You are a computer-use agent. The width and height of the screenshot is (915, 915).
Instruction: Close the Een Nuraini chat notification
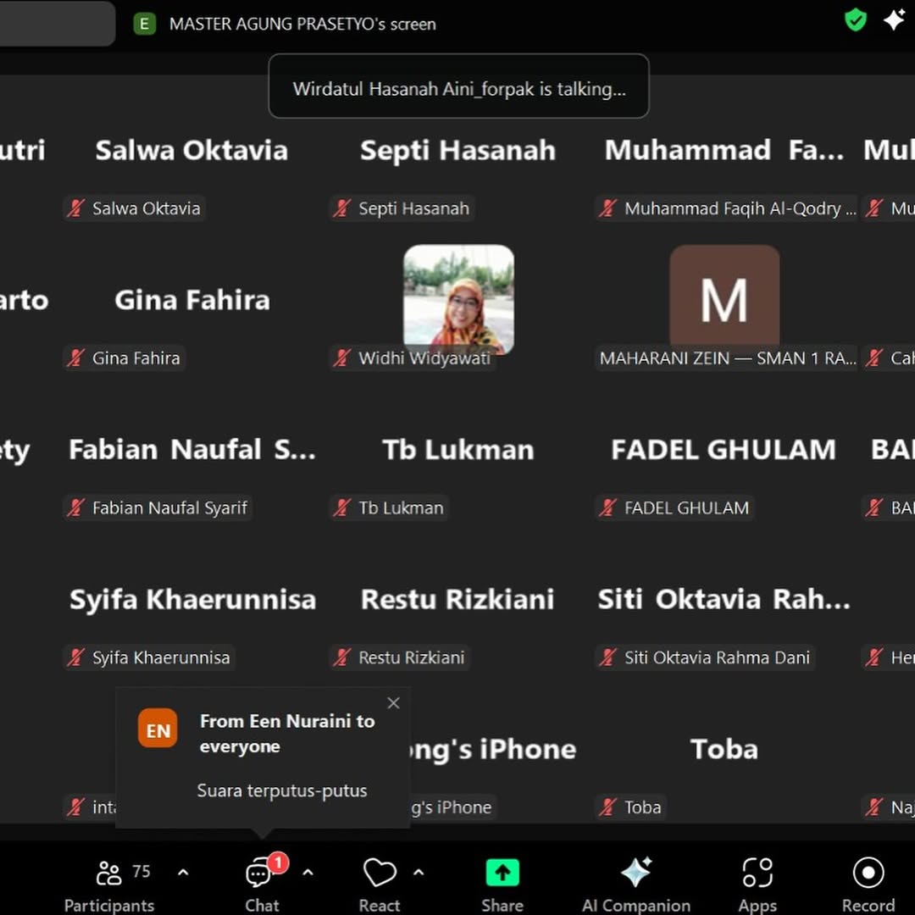(x=393, y=703)
